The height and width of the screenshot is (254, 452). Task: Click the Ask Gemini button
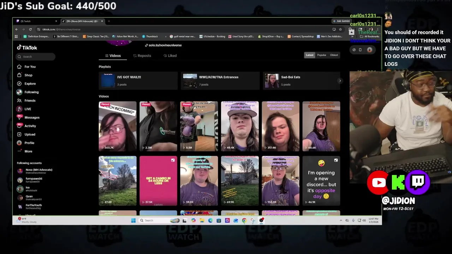pyautogui.click(x=341, y=21)
